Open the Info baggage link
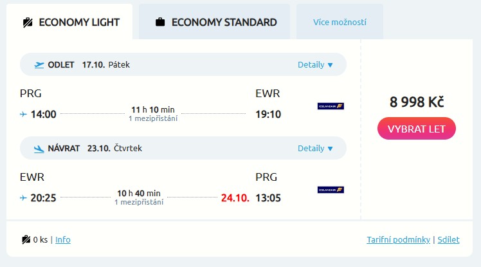The height and width of the screenshot is (267, 481). click(x=63, y=240)
